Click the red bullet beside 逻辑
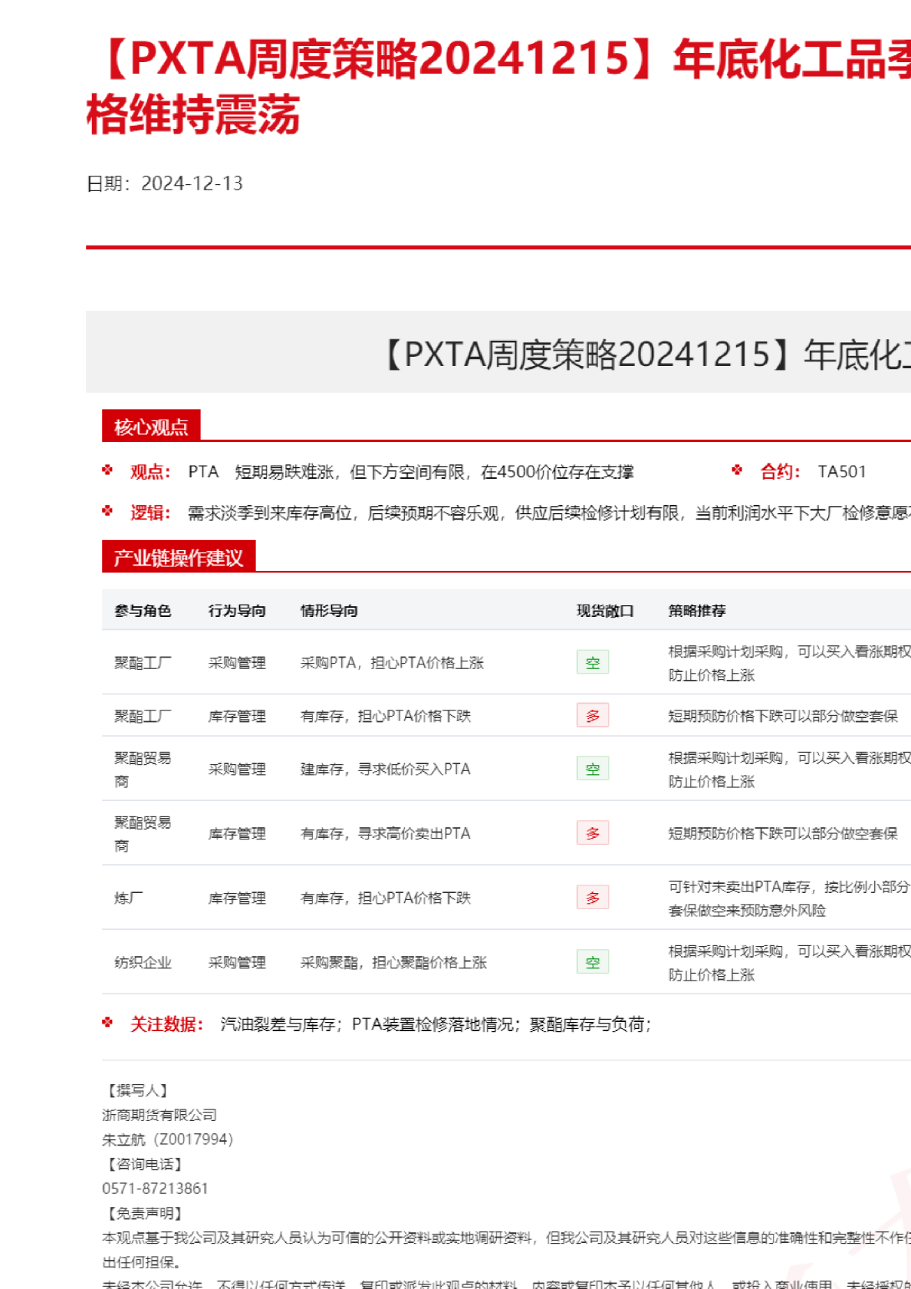The height and width of the screenshot is (1289, 911). click(107, 511)
